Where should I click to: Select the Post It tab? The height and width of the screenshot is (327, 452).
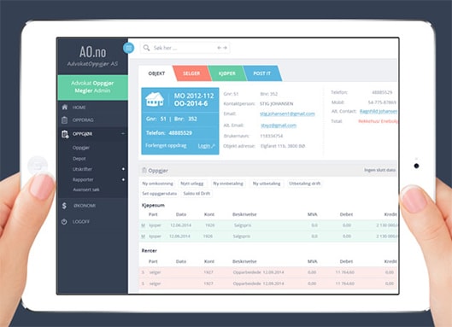tap(262, 73)
